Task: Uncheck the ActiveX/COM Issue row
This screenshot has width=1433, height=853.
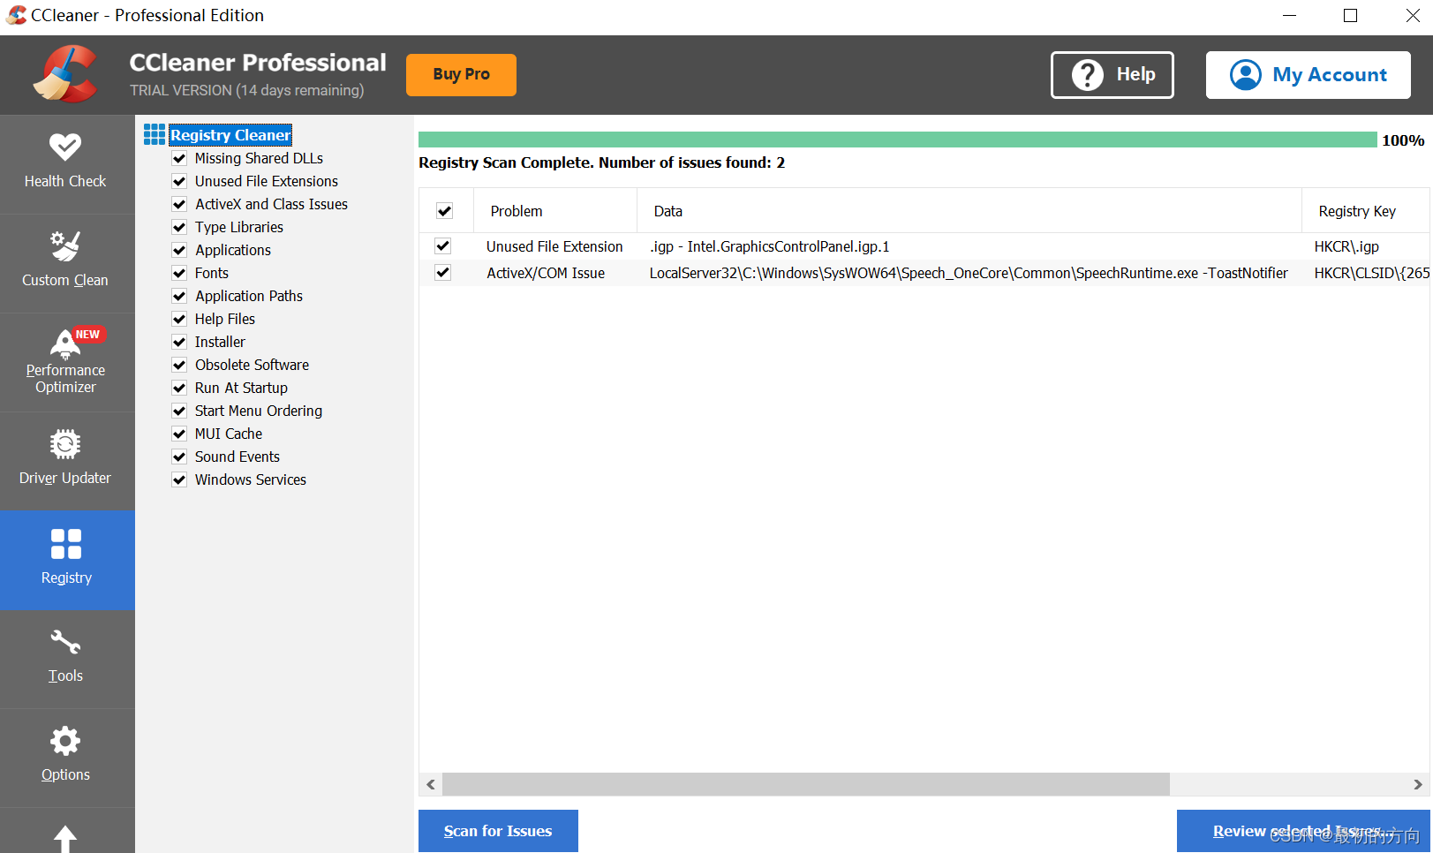Action: point(443,273)
